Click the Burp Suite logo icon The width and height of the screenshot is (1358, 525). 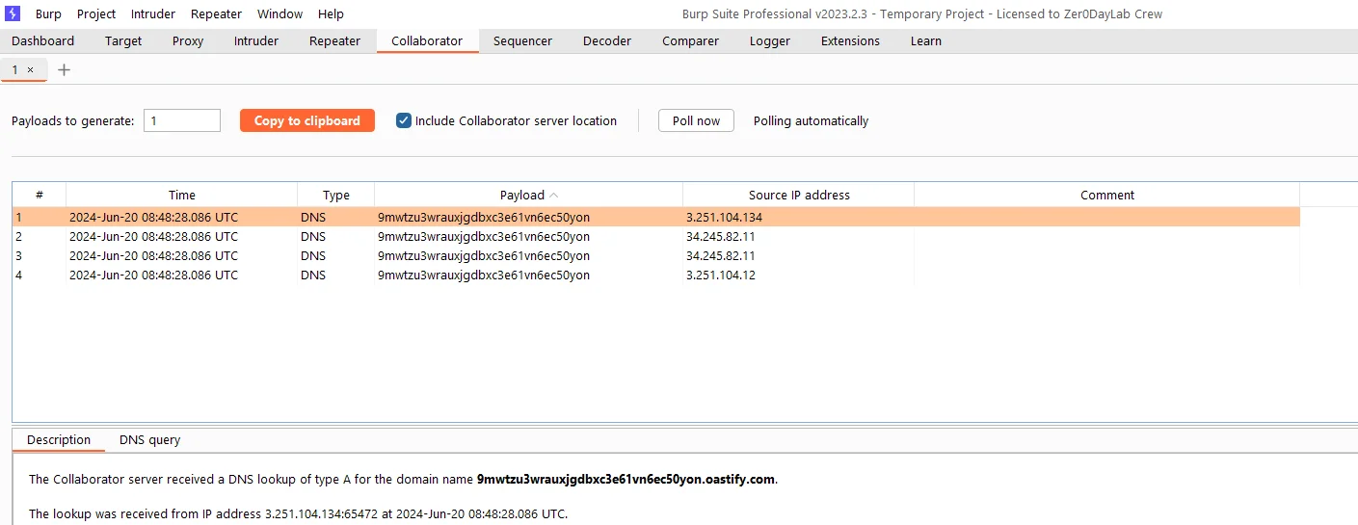point(13,13)
